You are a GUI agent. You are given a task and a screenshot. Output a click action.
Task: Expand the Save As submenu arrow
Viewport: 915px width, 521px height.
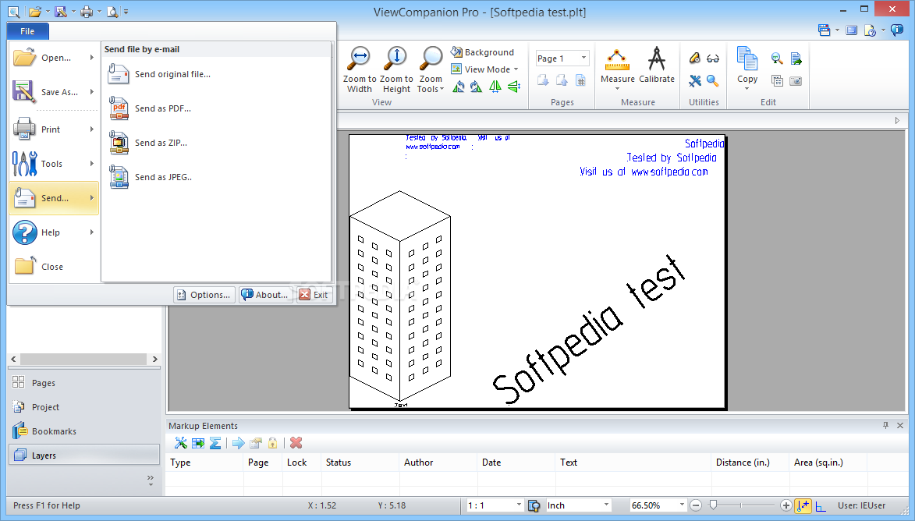point(91,91)
